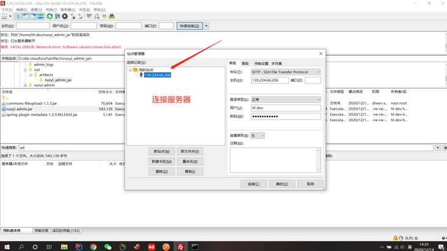Click the 确定(O) button
This screenshot has width=447, height=251.
click(282, 184)
